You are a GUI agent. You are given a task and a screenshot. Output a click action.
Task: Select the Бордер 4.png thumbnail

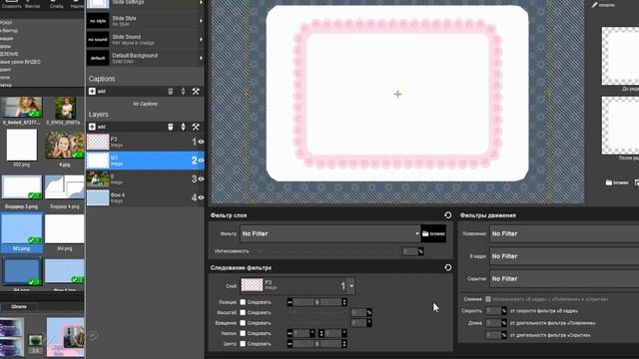click(x=64, y=187)
